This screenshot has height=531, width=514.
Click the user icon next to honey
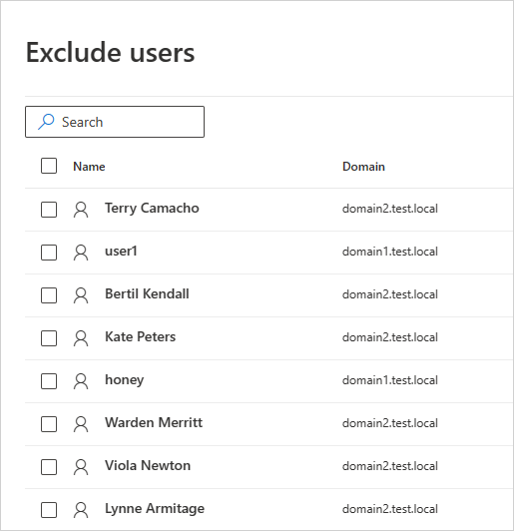point(81,381)
